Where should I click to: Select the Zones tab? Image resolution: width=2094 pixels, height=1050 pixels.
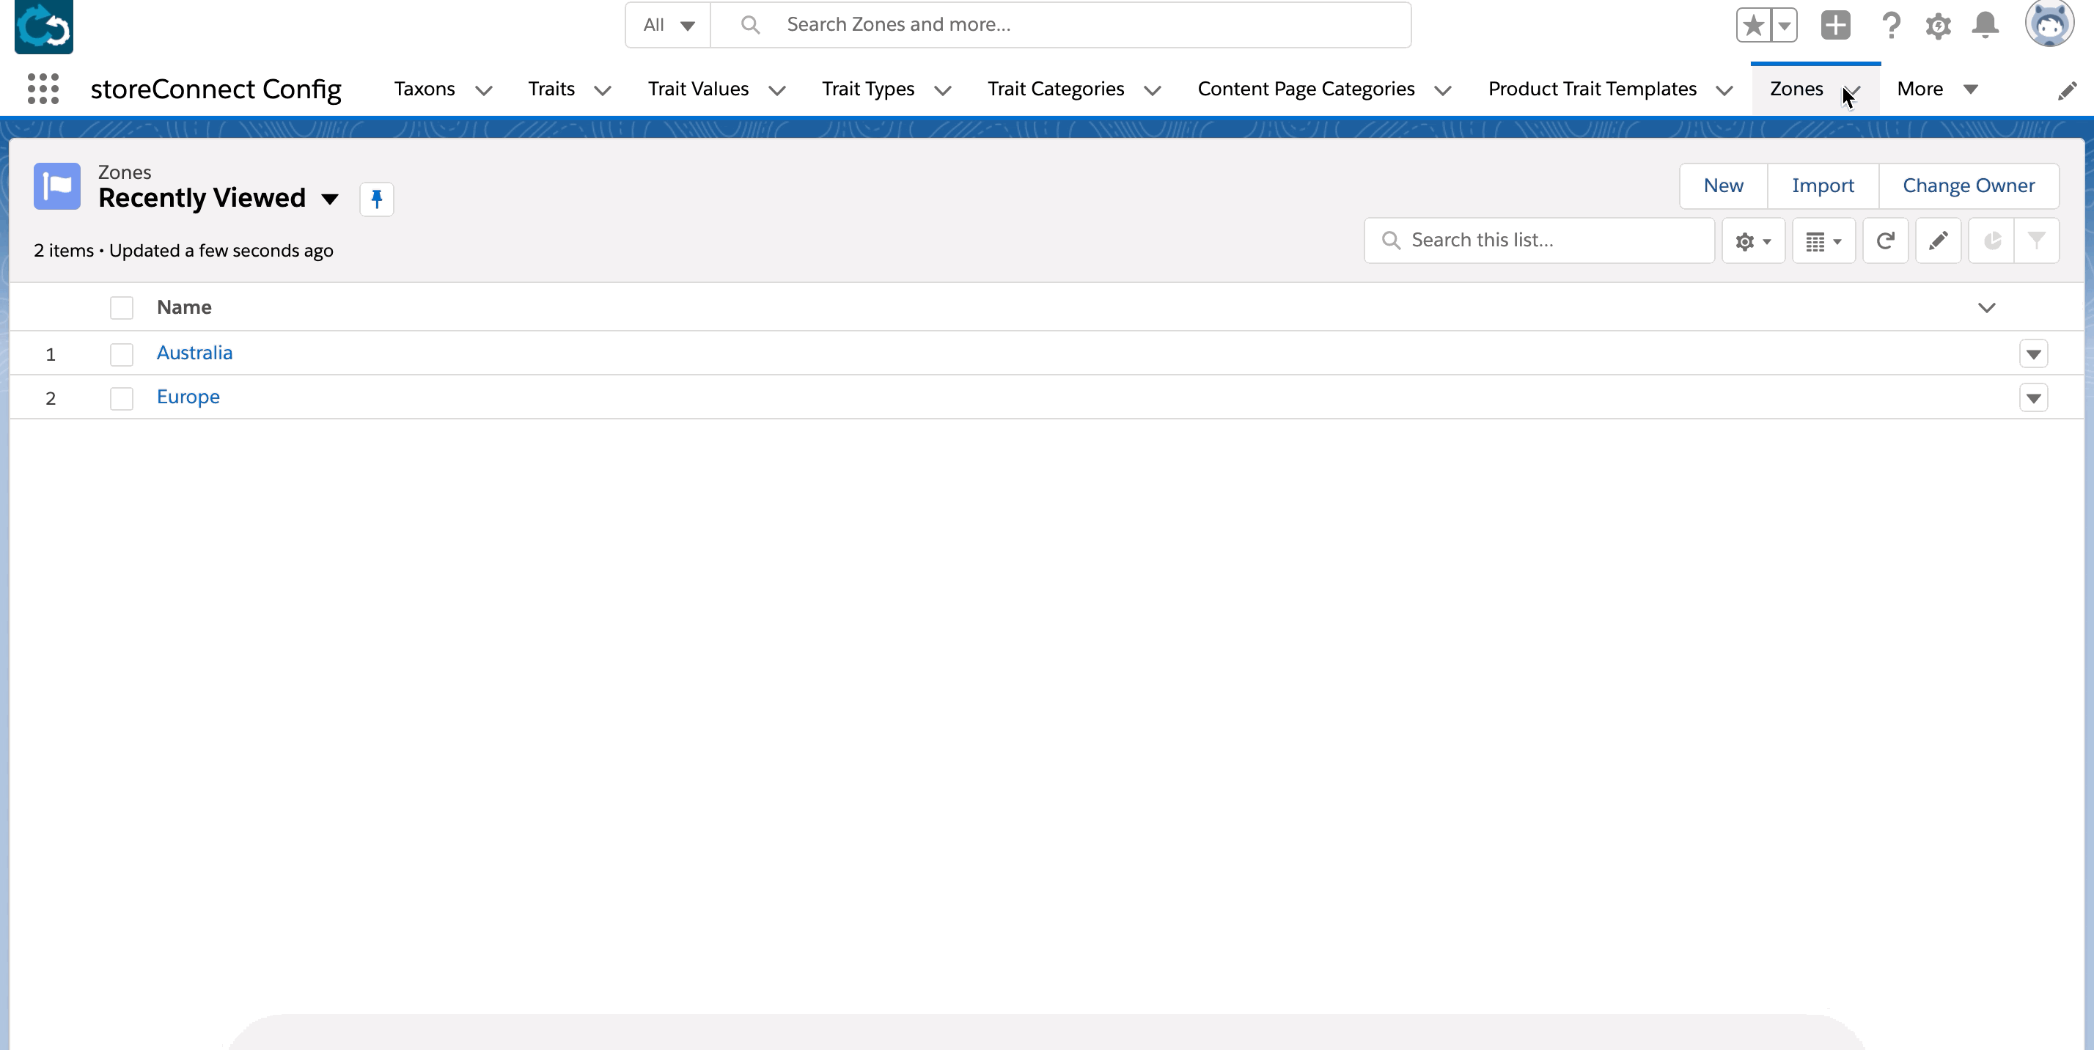pos(1796,89)
